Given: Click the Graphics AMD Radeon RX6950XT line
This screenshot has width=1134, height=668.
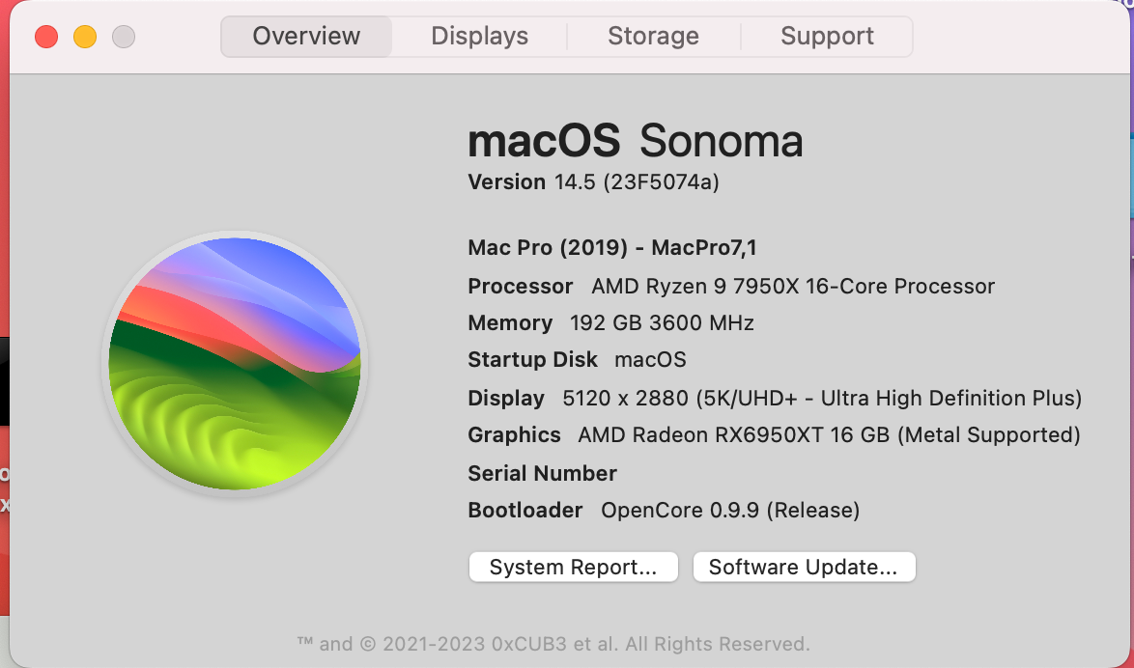Looking at the screenshot, I should (x=773, y=434).
